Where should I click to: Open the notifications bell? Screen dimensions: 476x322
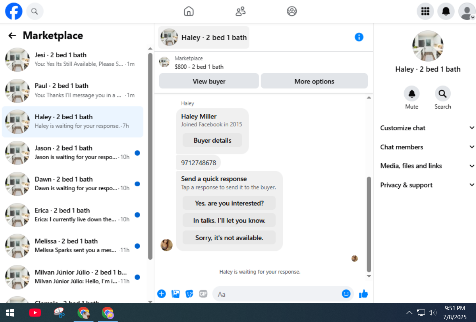point(446,11)
